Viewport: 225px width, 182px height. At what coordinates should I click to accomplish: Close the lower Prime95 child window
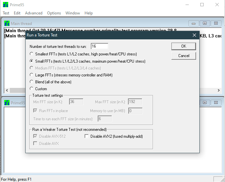tap(216, 103)
